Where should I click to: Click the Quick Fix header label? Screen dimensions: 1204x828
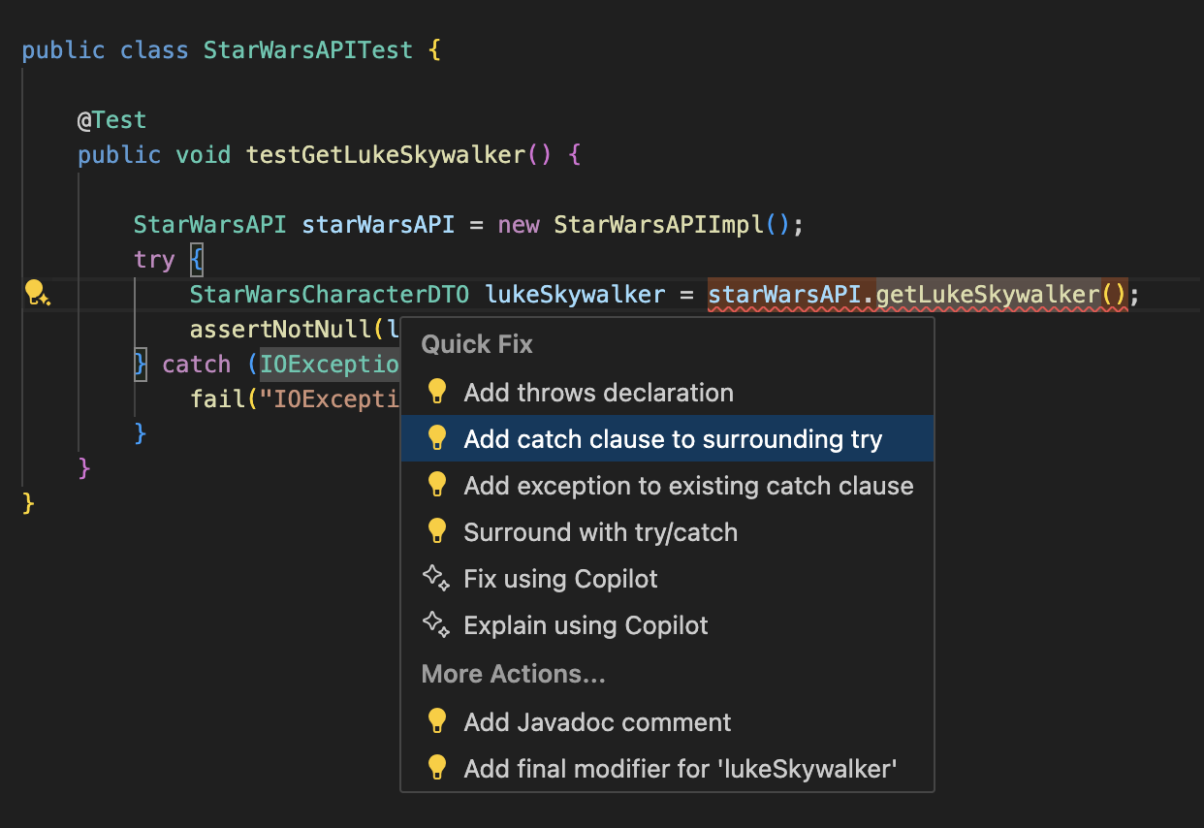(477, 344)
